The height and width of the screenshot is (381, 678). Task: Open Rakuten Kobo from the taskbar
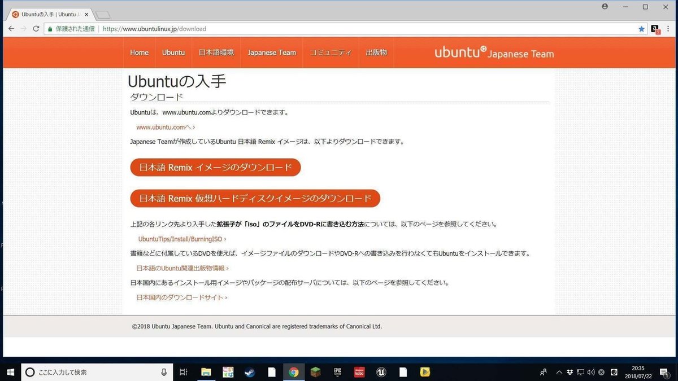tap(359, 372)
